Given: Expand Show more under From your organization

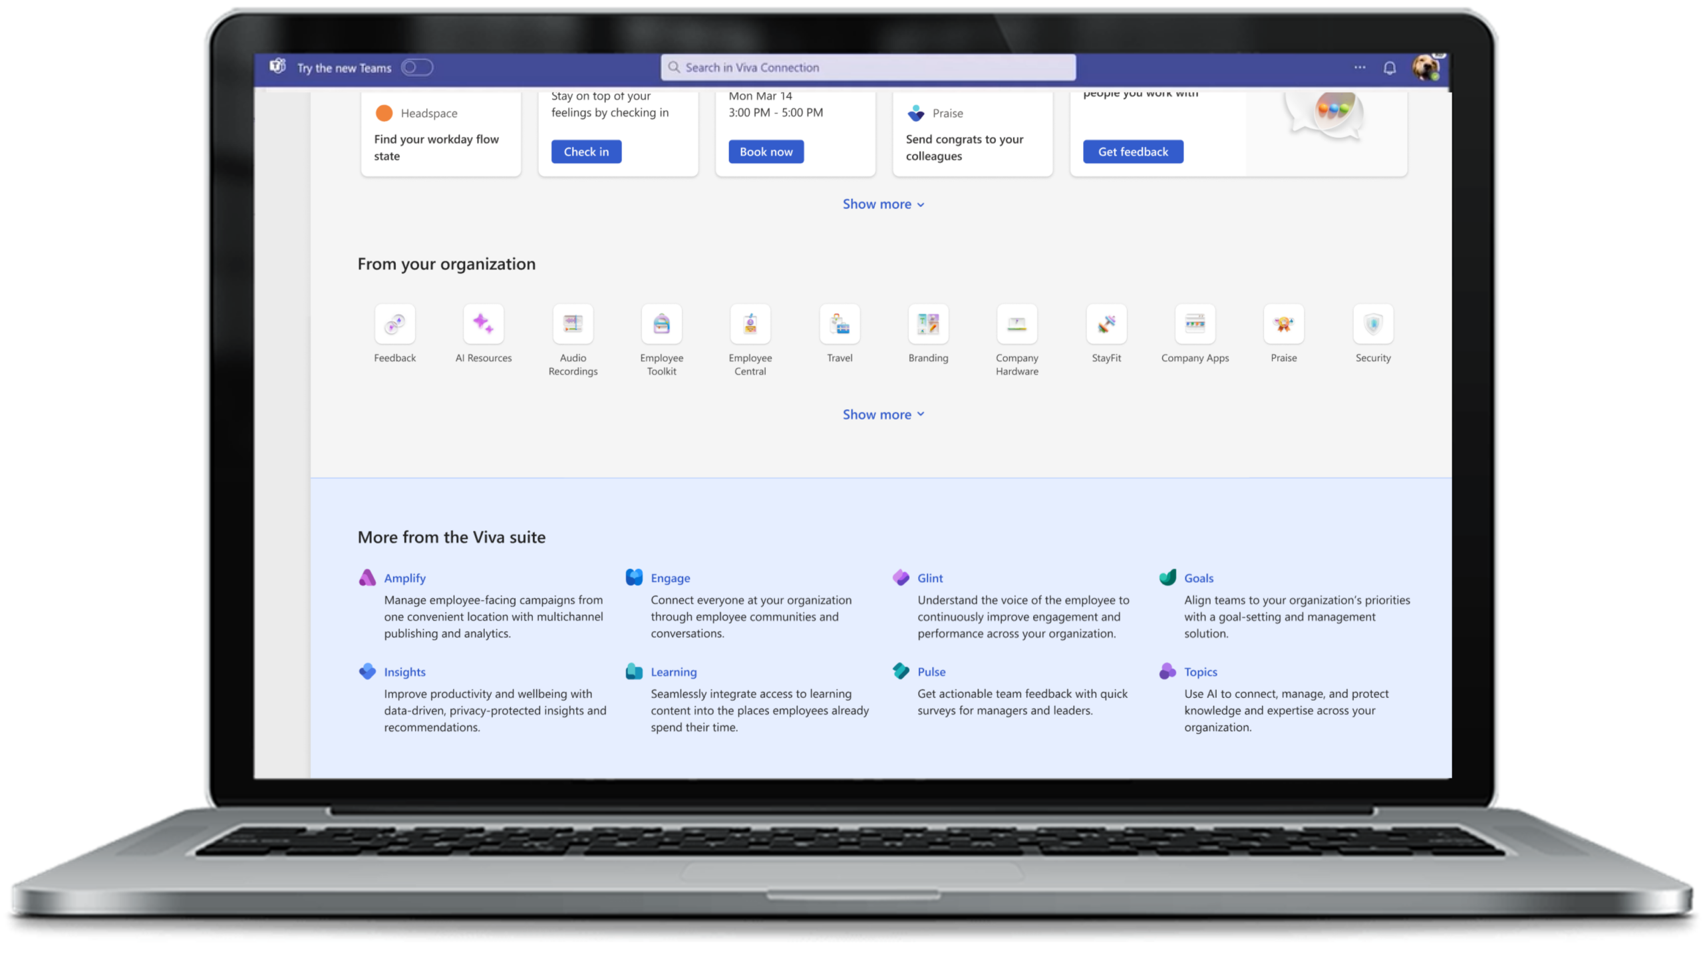Looking at the screenshot, I should [x=883, y=414].
